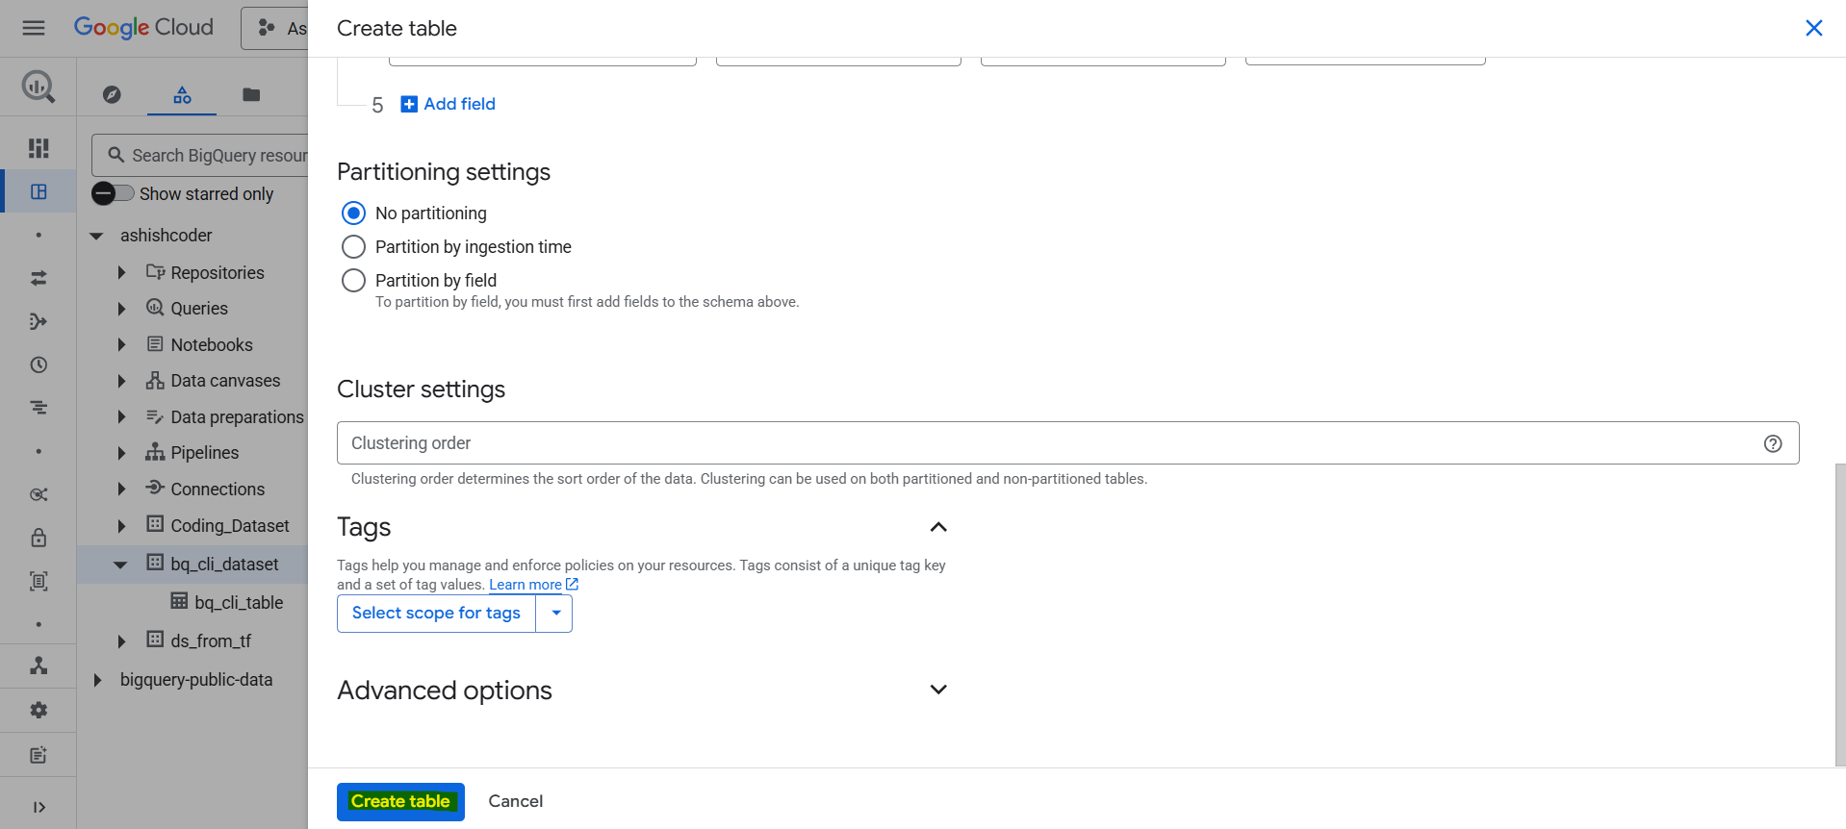Switch to the shapes resources tab

pyautogui.click(x=182, y=94)
